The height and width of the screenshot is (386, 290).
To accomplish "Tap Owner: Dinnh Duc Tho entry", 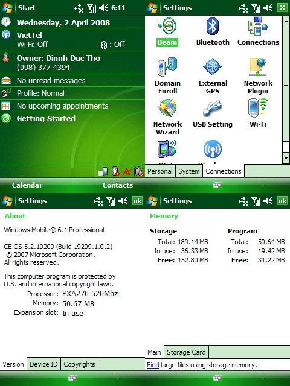I will point(59,58).
